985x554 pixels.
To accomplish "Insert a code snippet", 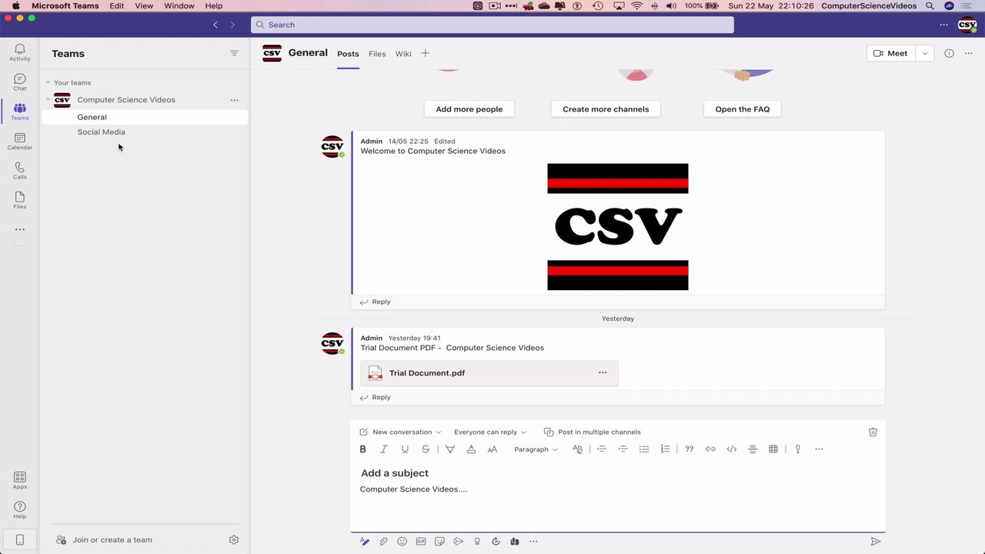I will pyautogui.click(x=732, y=449).
